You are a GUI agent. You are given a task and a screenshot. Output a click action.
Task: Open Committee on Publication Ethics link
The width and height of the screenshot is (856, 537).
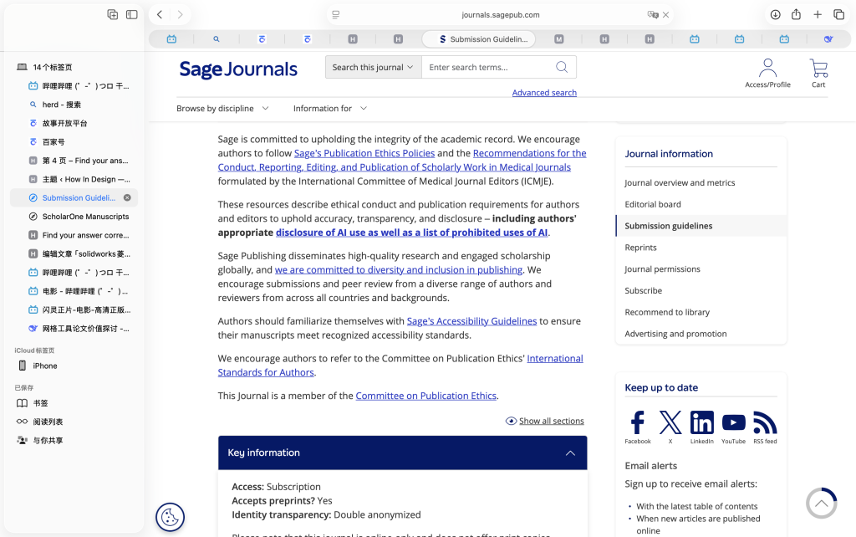click(x=425, y=396)
